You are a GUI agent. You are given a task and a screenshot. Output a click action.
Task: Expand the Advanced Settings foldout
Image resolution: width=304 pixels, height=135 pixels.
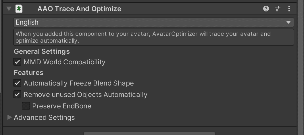click(9, 117)
